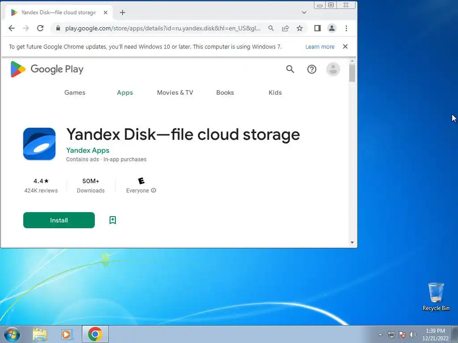Click the Contains ads text
The height and width of the screenshot is (343, 458).
(x=82, y=159)
